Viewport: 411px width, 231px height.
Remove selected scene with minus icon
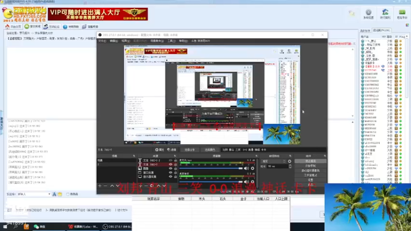105,186
